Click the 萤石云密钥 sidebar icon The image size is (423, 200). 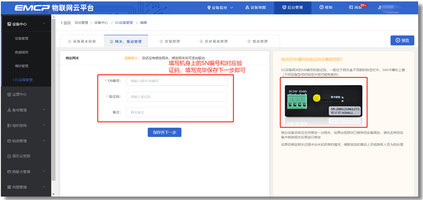tap(9, 156)
